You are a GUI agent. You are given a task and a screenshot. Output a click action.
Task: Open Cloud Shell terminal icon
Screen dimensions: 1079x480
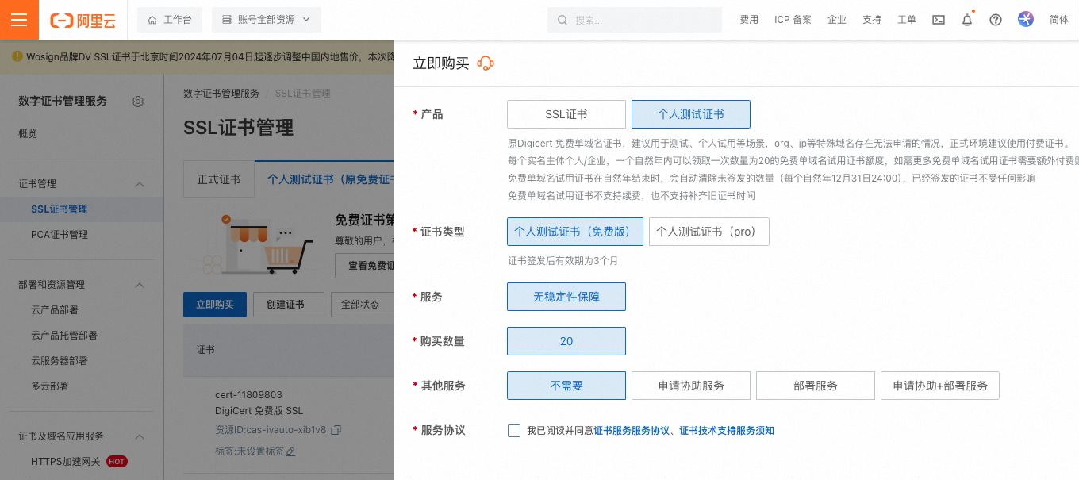pos(939,20)
